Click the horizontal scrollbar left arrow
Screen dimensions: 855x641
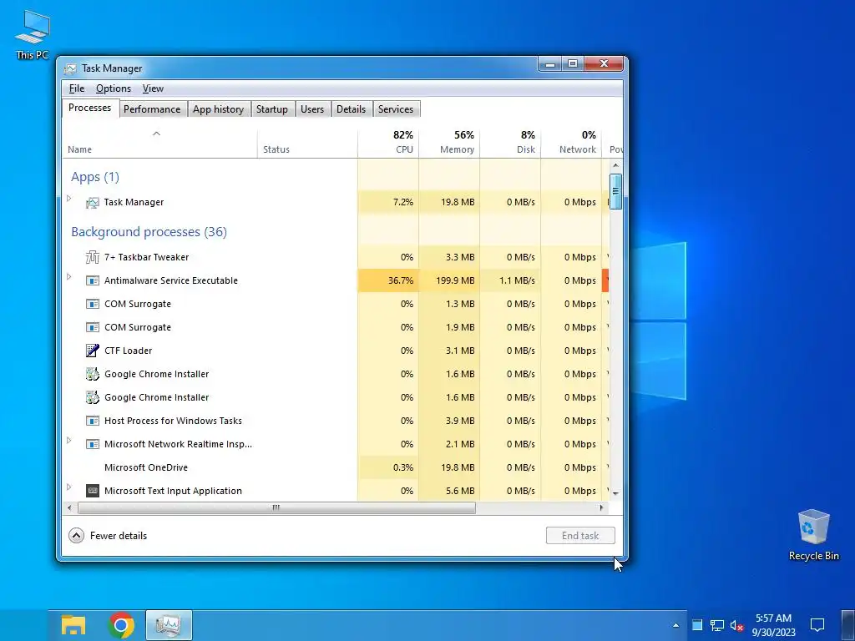(x=69, y=507)
